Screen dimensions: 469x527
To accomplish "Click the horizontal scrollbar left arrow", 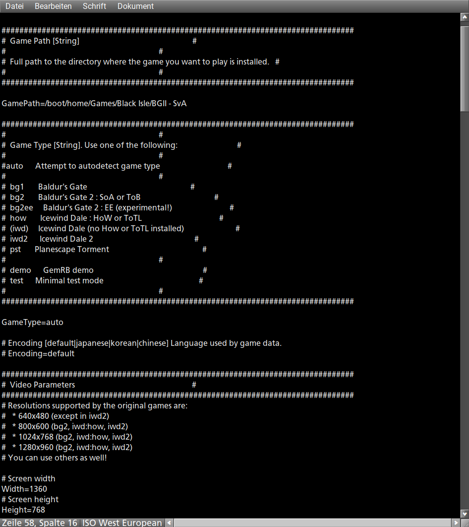I will 169,523.
